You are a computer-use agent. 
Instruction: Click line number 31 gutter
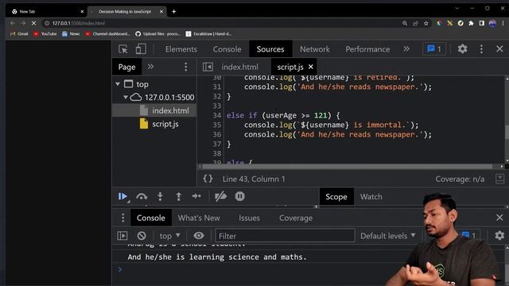pyautogui.click(x=217, y=87)
